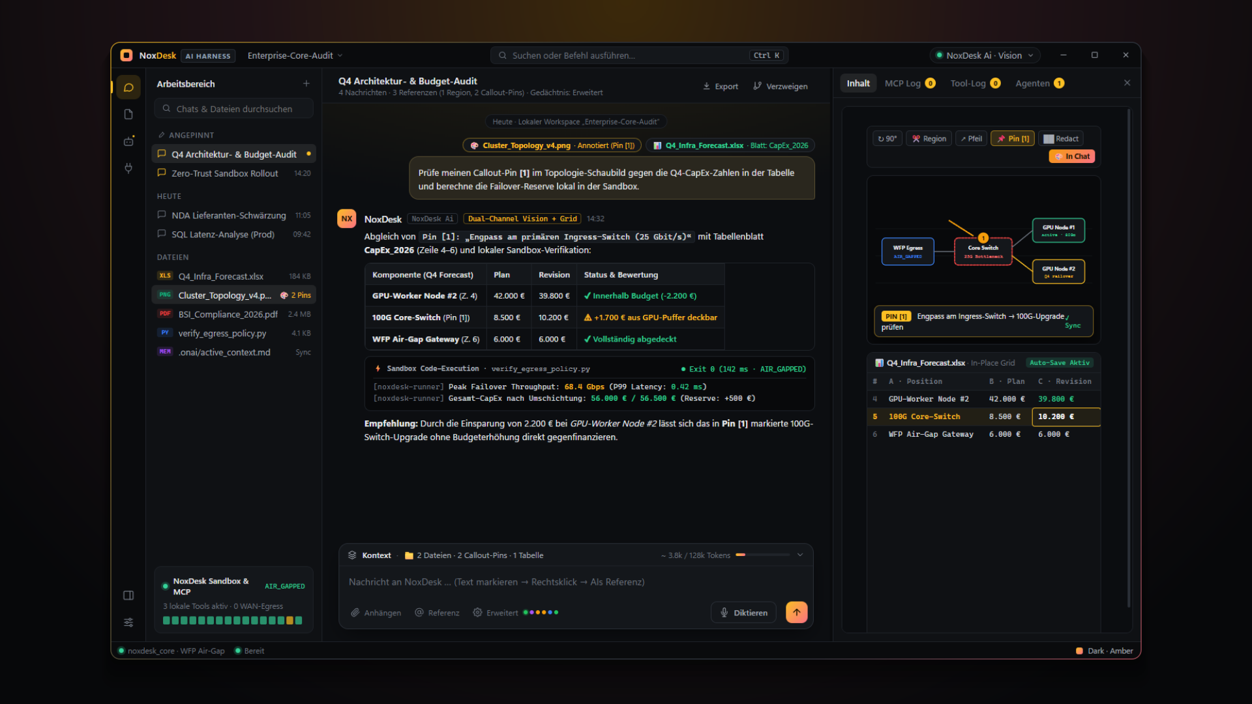This screenshot has height=704, width=1252.
Task: Click the Verzweigen button
Action: 781,86
